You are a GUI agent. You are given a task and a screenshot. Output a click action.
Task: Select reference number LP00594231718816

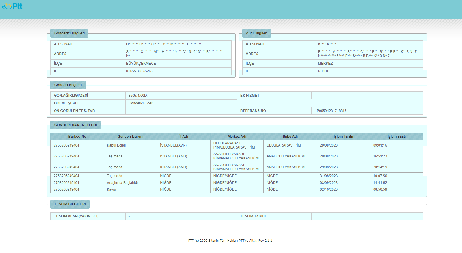pyautogui.click(x=331, y=111)
